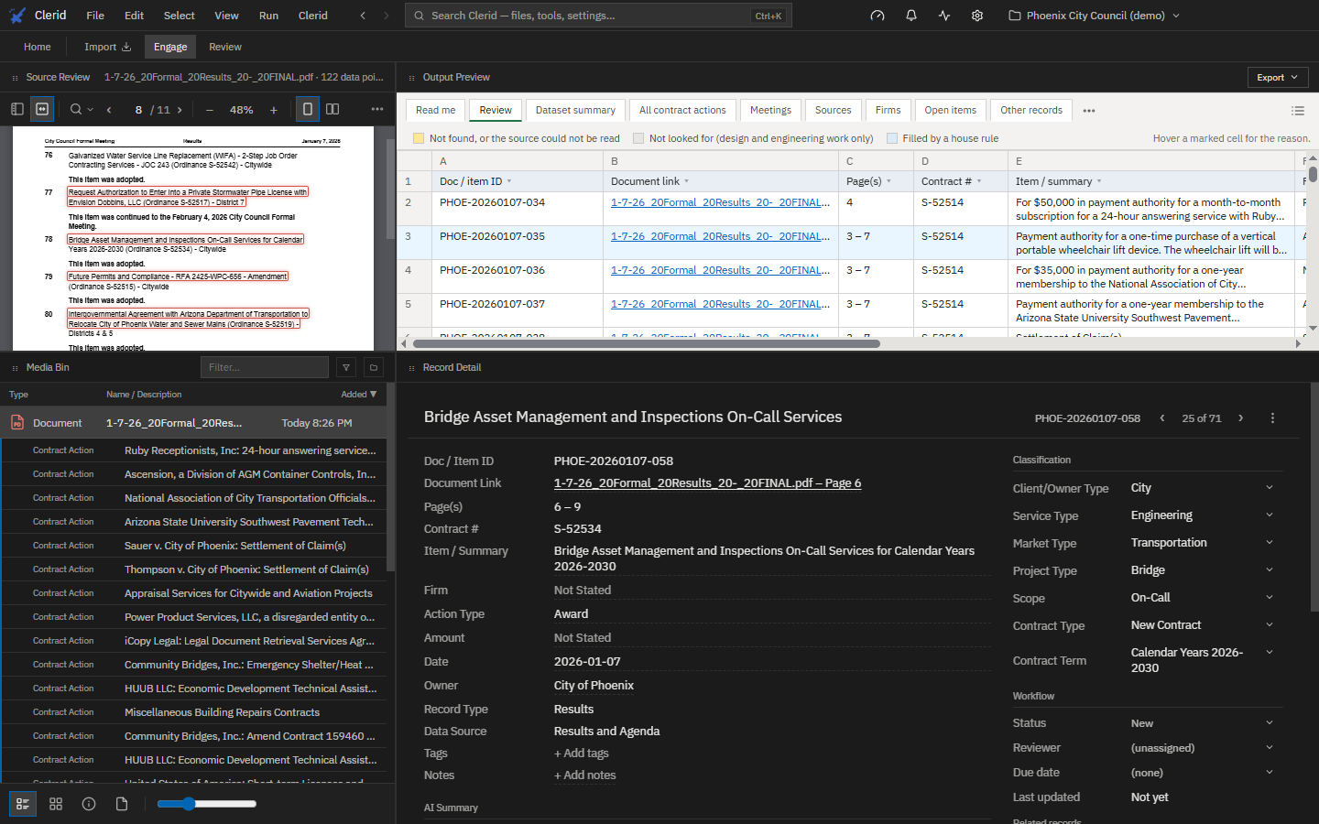Viewport: 1319px width, 824px height.
Task: Open the overflow menu after Other records tab
Action: pos(1089,111)
